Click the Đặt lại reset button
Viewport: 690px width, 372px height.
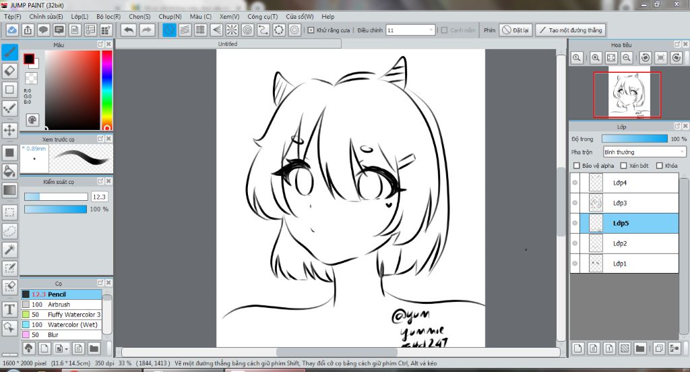pos(515,30)
